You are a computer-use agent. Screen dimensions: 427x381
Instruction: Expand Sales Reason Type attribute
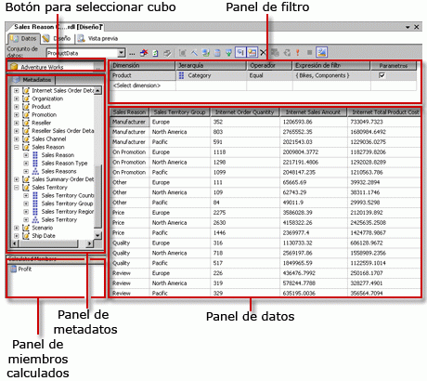[x=26, y=163]
